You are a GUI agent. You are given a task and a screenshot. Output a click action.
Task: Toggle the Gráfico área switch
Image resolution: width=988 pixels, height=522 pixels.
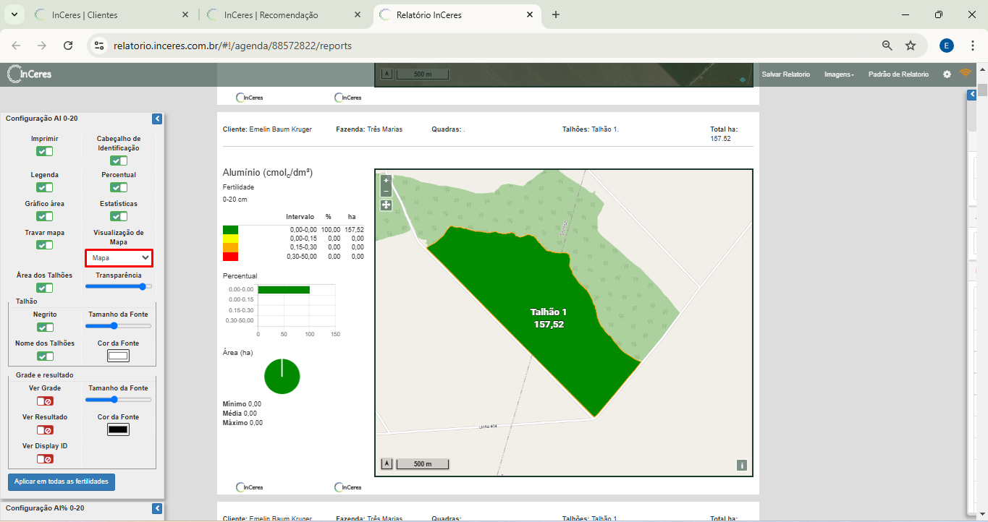(45, 216)
